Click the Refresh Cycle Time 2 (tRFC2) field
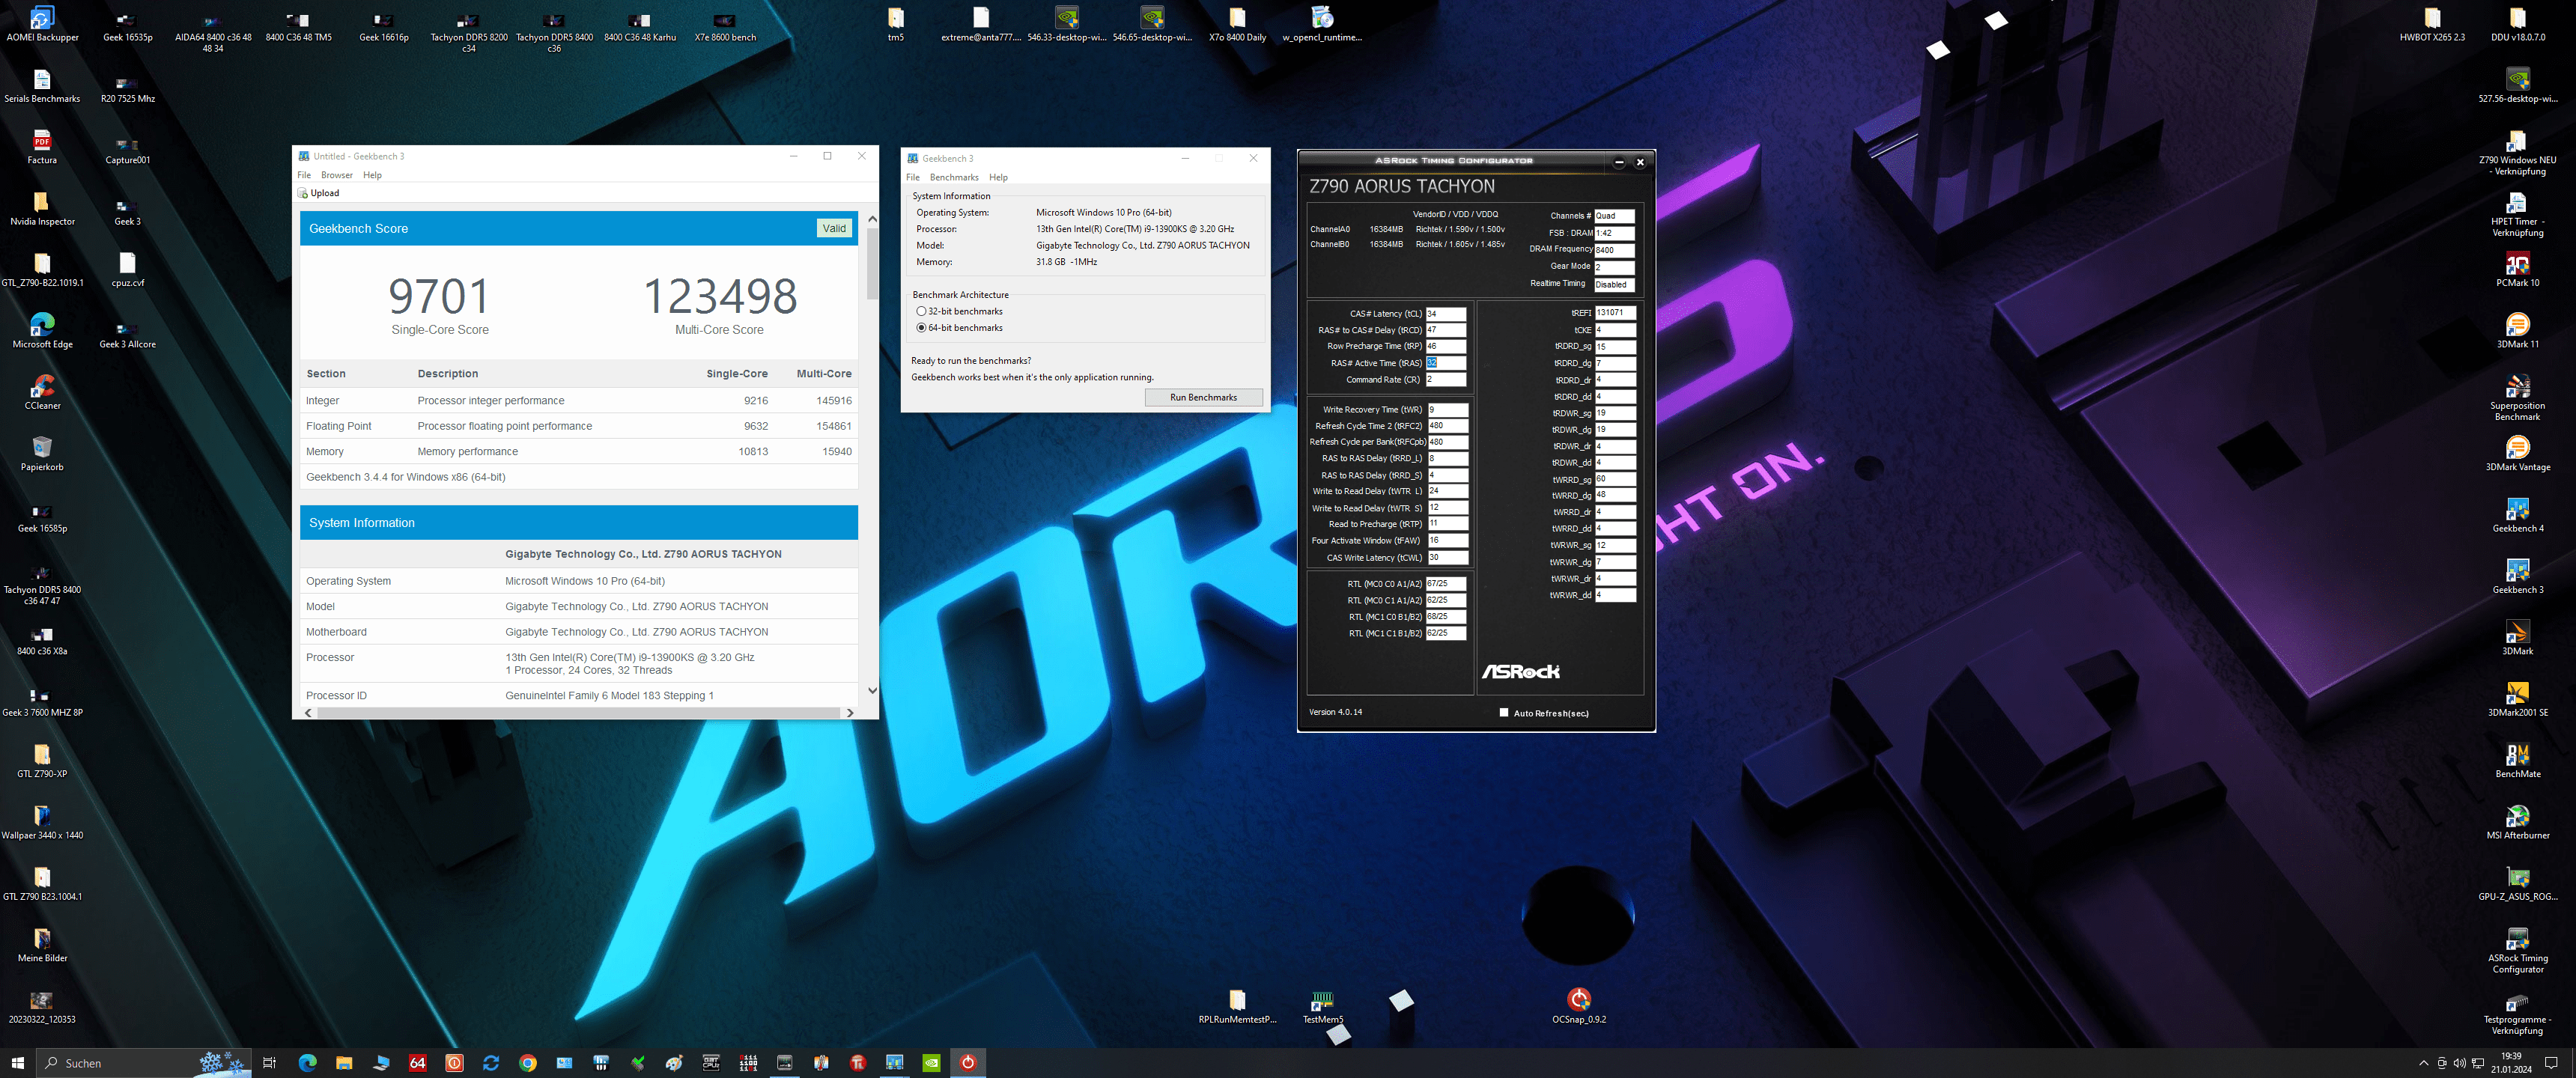The image size is (2576, 1078). (1447, 426)
